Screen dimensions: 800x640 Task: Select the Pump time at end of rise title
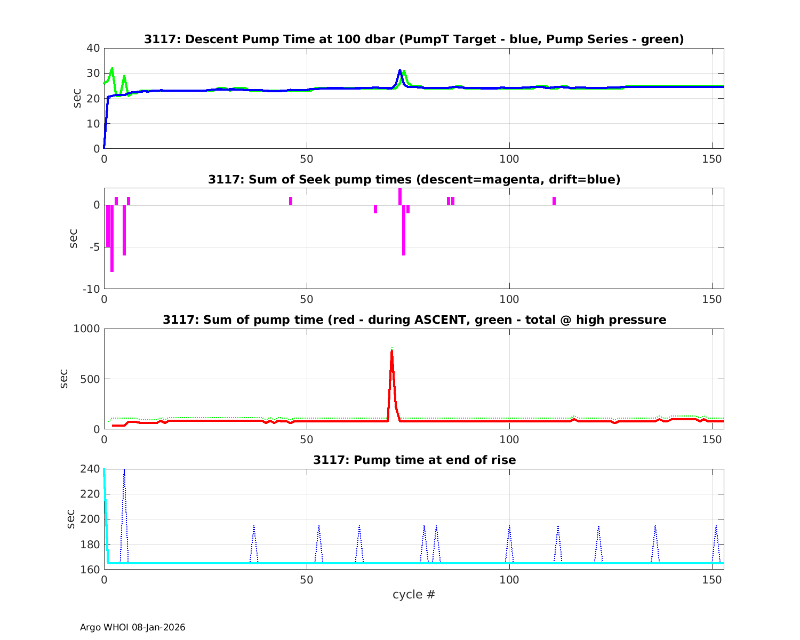(x=414, y=460)
